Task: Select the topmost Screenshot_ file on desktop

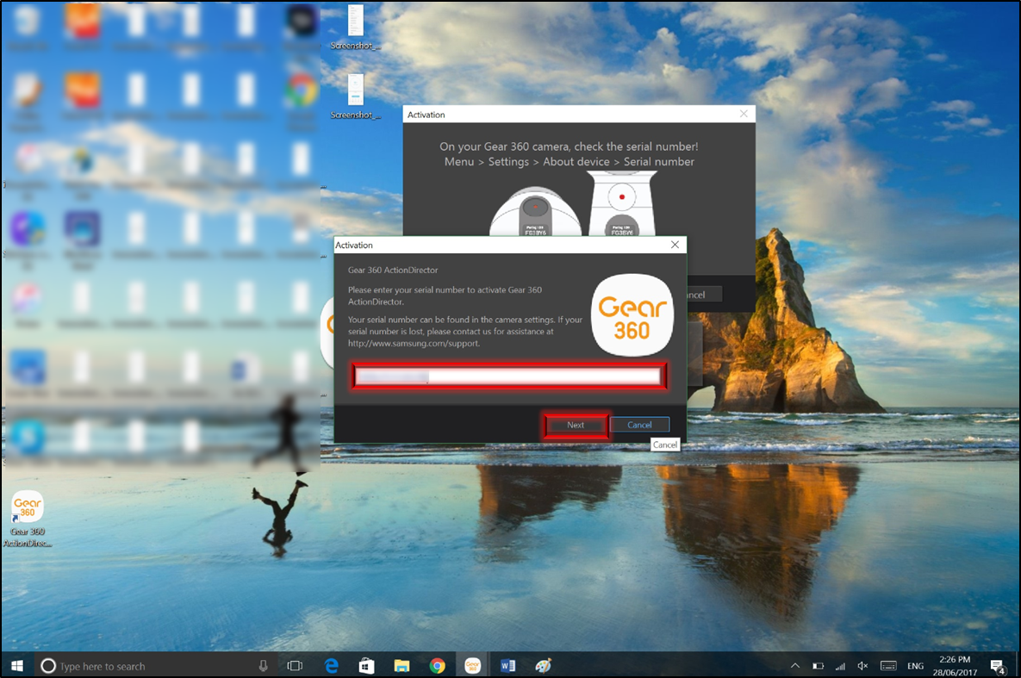Action: pos(355,28)
